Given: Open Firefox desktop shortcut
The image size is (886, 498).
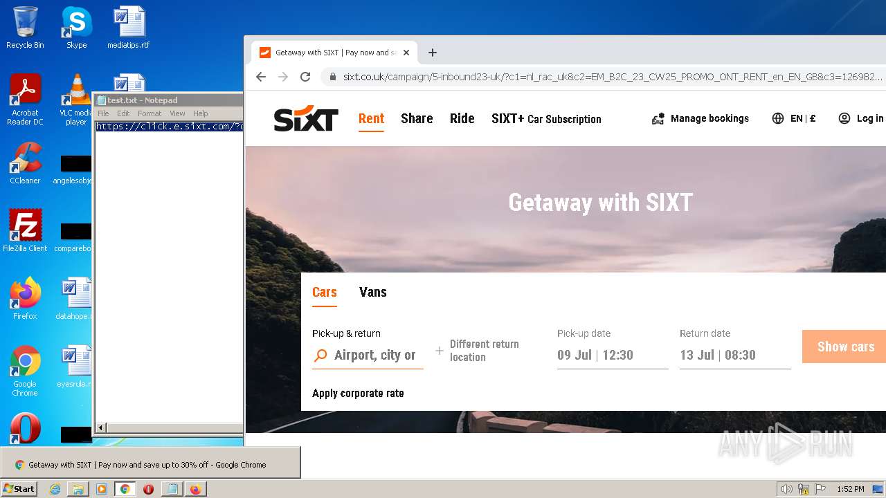Looking at the screenshot, I should pyautogui.click(x=25, y=299).
